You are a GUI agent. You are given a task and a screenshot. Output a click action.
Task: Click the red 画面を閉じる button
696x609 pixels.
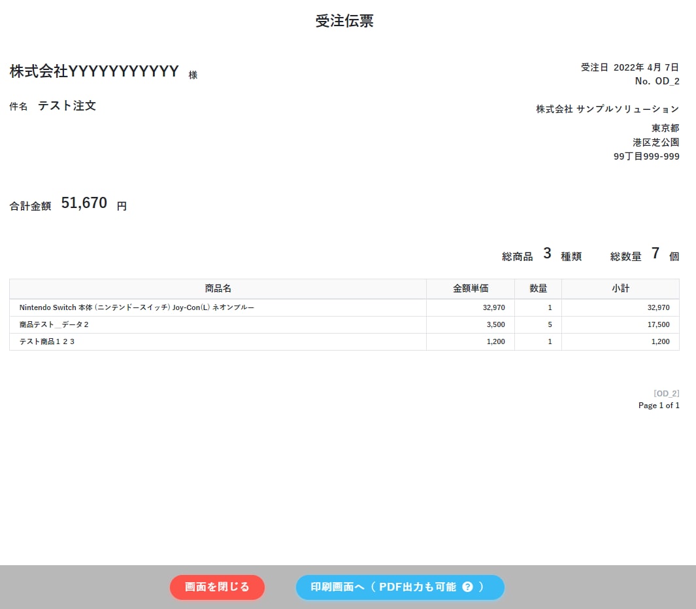(x=217, y=587)
